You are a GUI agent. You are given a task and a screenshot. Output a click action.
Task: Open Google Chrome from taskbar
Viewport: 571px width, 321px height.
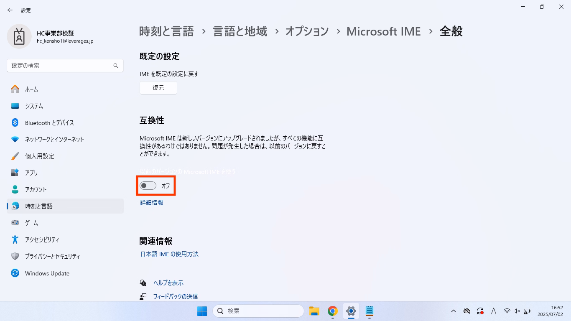[333, 311]
